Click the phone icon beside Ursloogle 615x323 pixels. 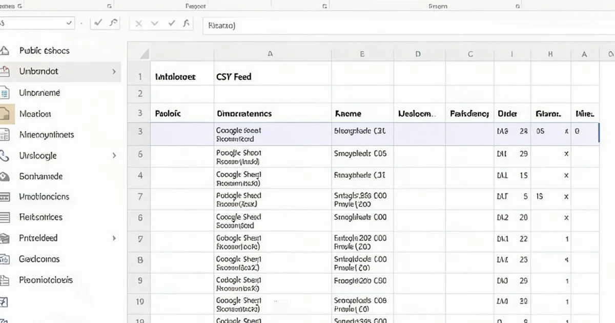(x=7, y=155)
